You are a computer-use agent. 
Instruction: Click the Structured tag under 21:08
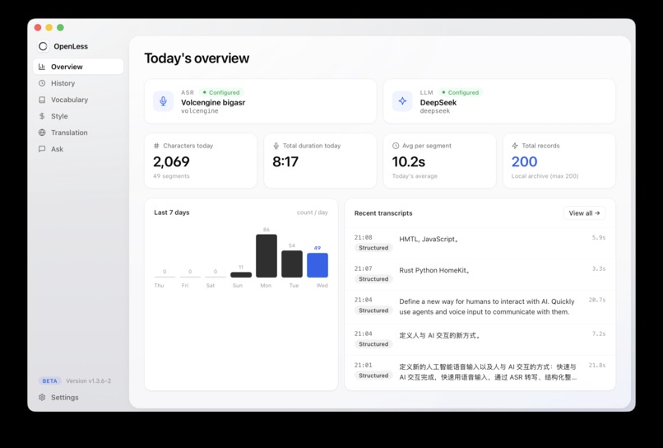[373, 248]
